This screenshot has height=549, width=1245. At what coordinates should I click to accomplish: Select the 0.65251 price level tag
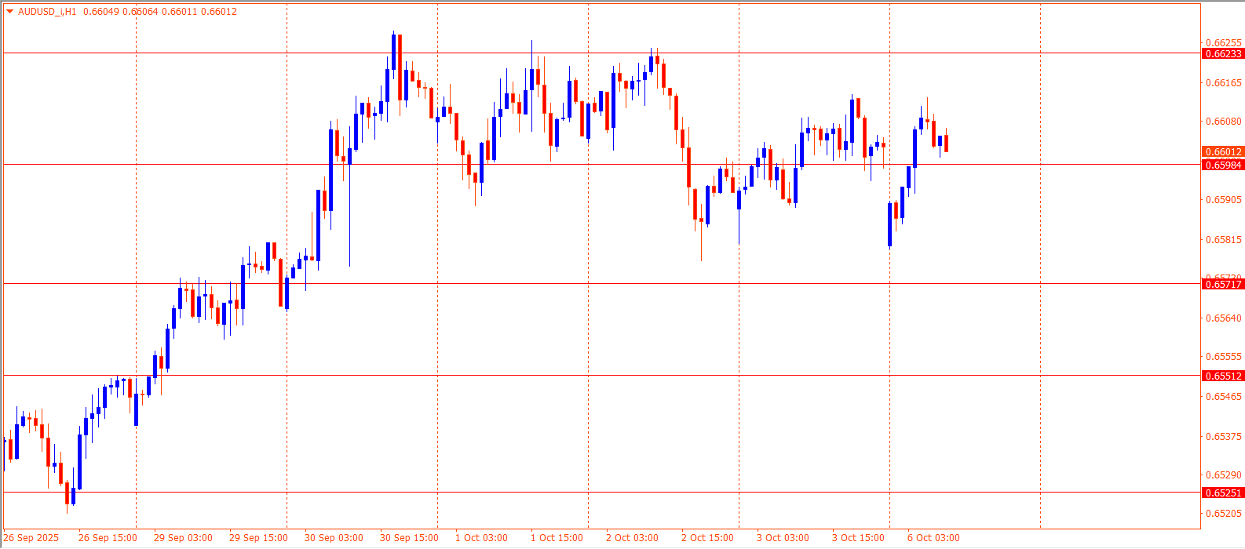(1222, 493)
